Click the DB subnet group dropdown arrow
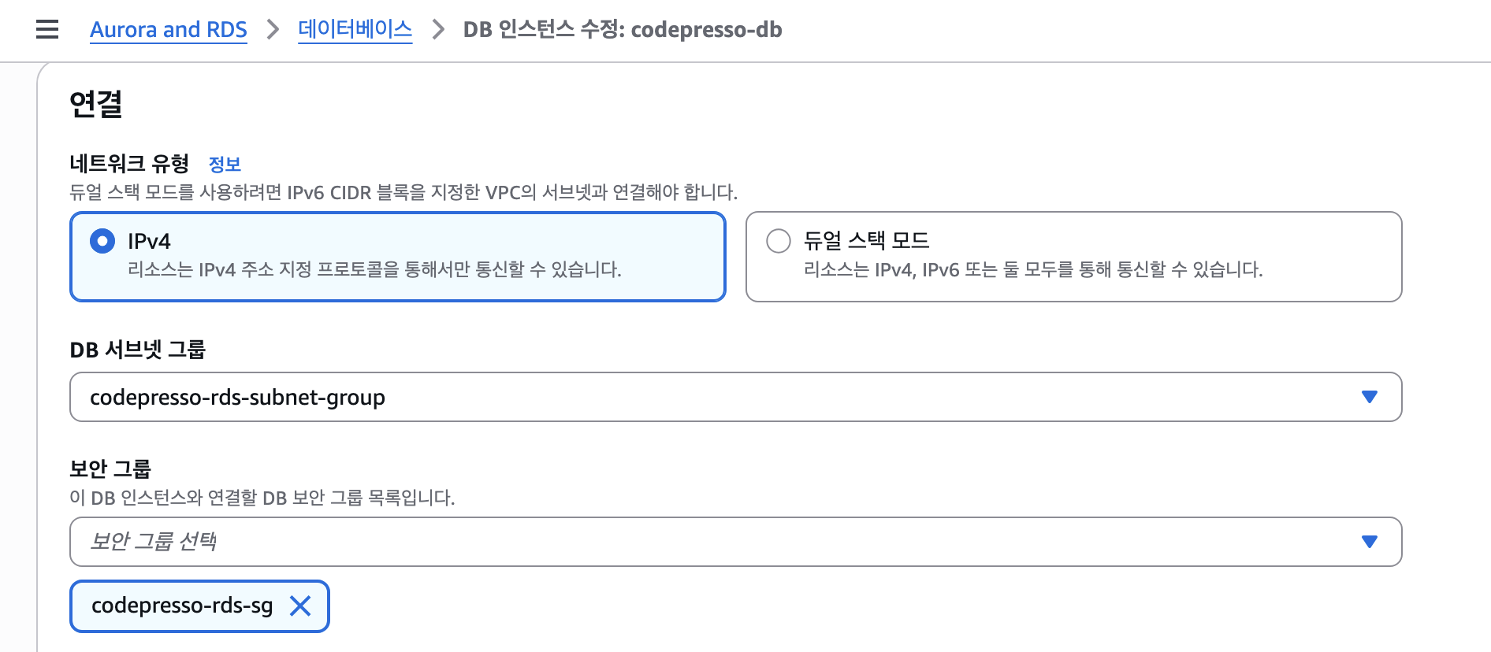 (x=1370, y=397)
